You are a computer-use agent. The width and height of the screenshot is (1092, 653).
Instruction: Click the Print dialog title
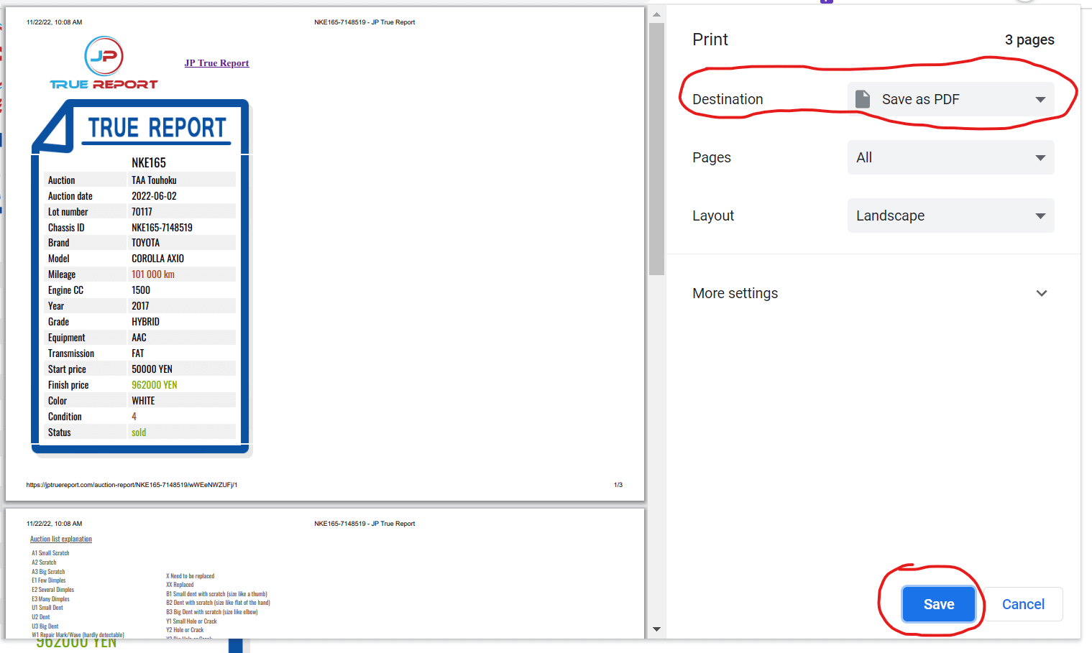(x=710, y=40)
